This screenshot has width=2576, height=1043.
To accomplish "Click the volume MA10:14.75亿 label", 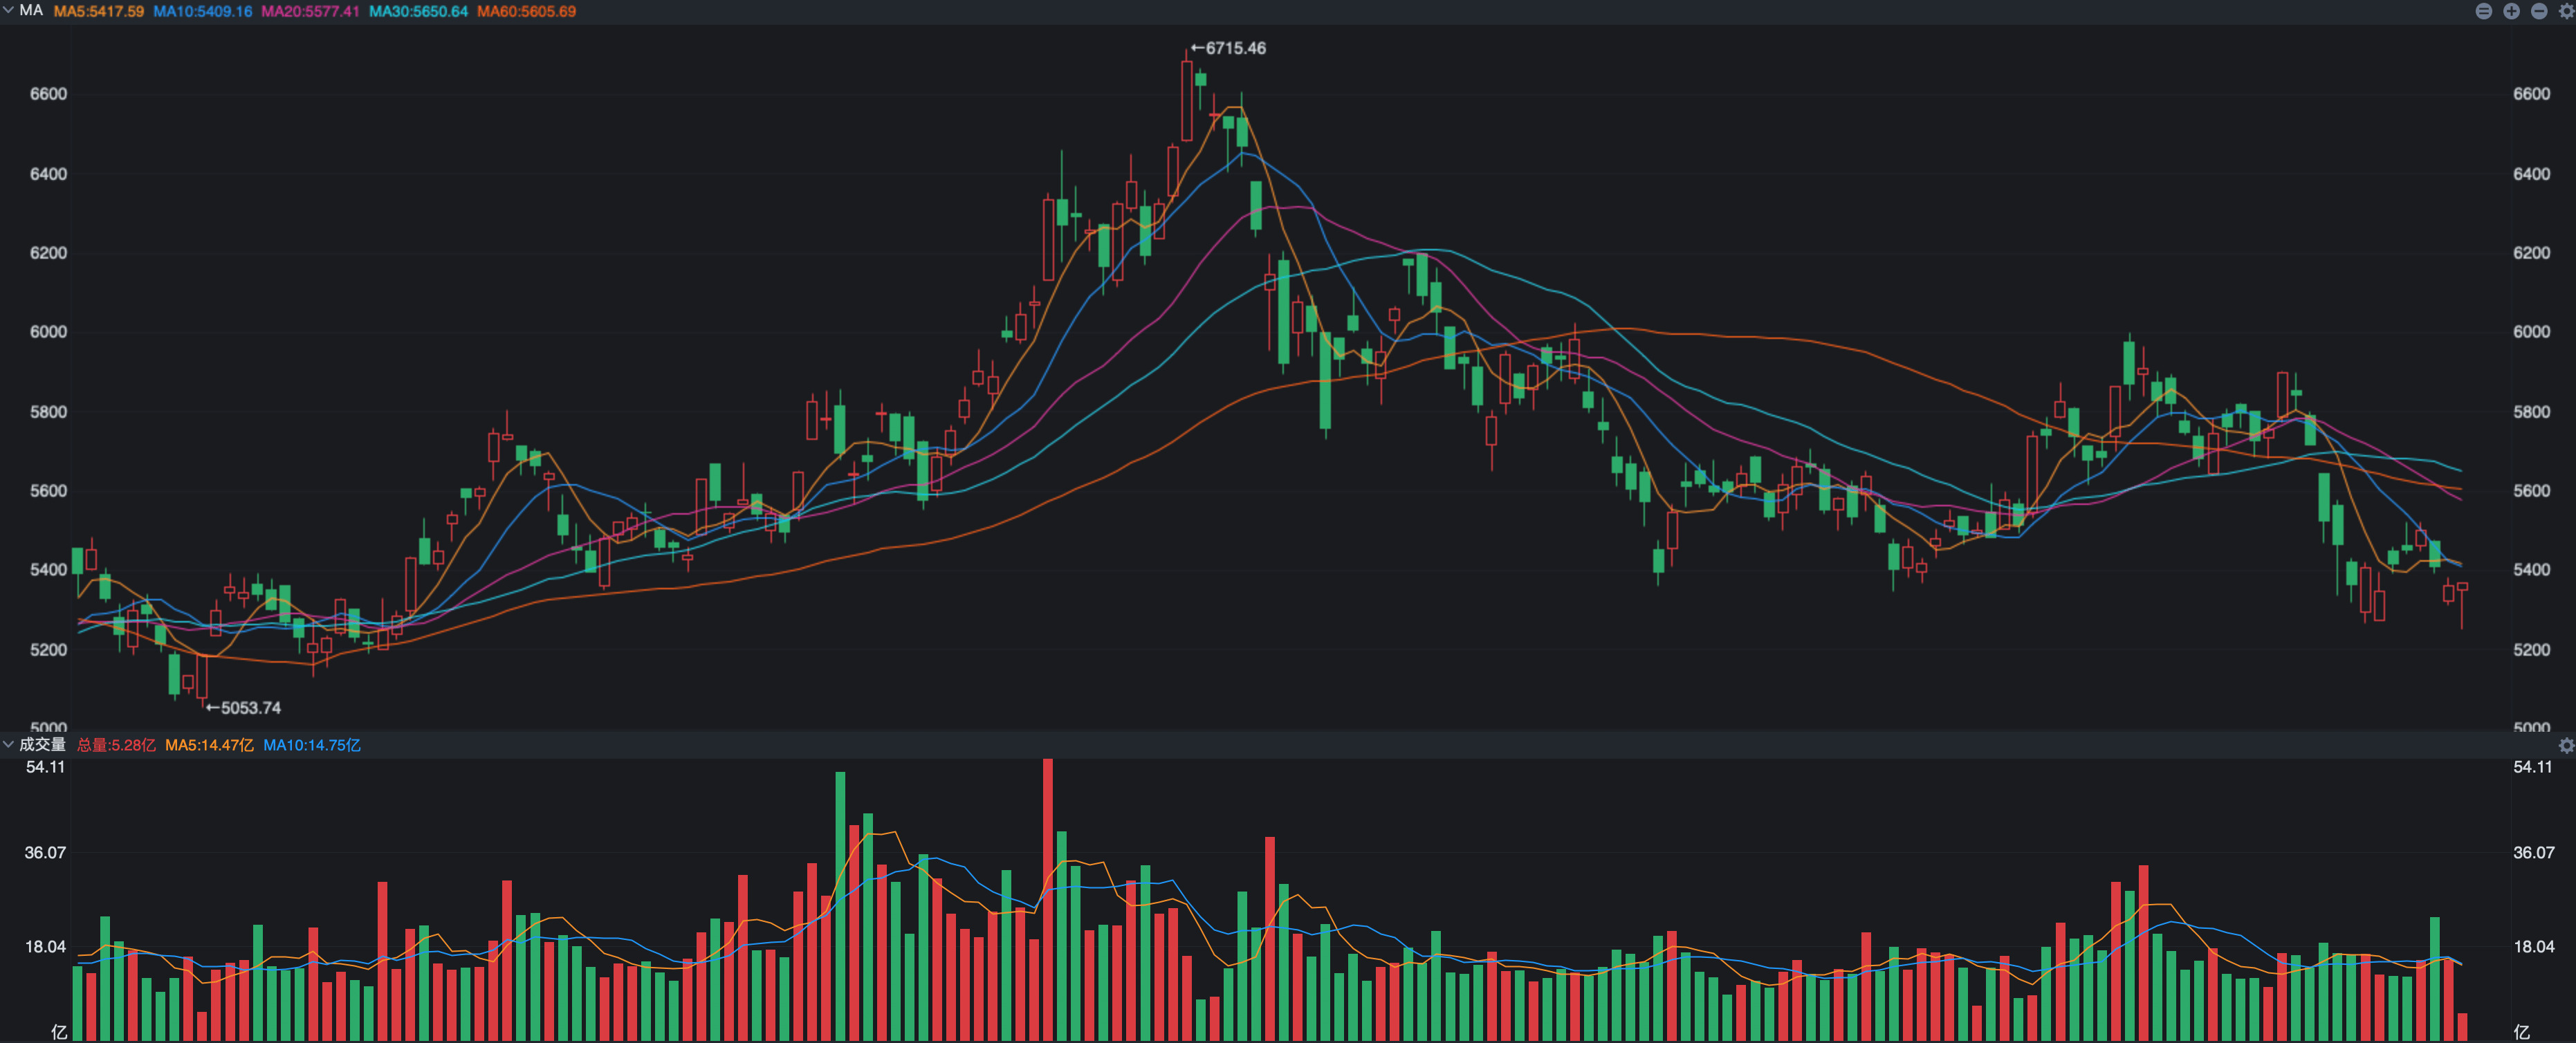I will tap(311, 745).
